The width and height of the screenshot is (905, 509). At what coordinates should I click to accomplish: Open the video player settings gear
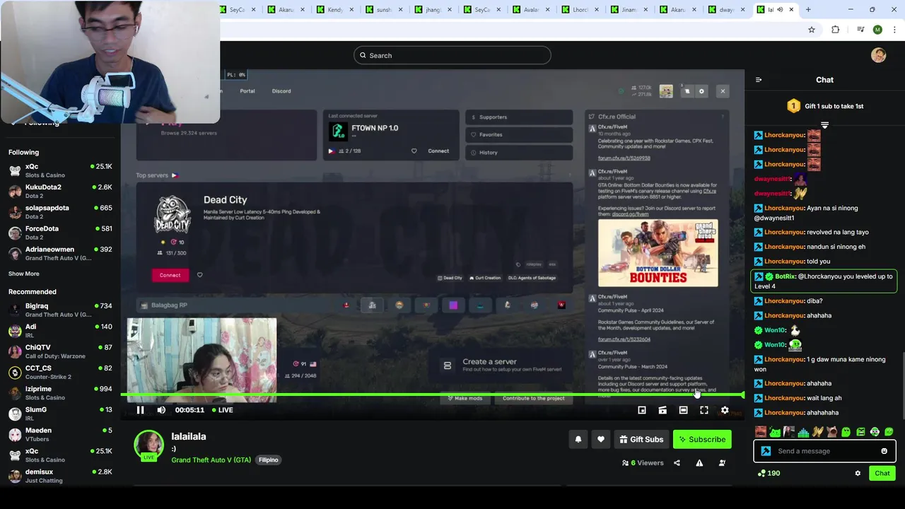725,410
